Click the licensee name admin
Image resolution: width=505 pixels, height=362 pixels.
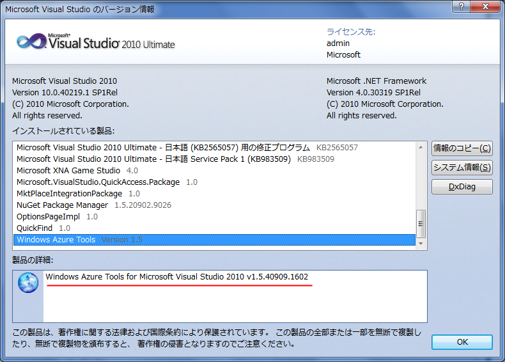click(x=338, y=43)
